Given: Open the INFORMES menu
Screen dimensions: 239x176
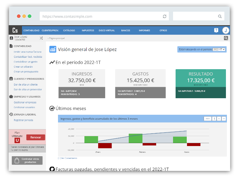Looking at the screenshot, I should tap(144, 31).
